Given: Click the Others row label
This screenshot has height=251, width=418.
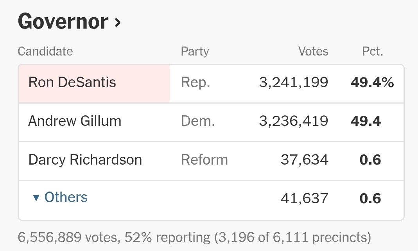Looking at the screenshot, I should point(66,197).
